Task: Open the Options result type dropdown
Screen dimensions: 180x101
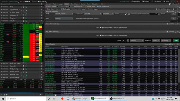Action: [137, 40]
